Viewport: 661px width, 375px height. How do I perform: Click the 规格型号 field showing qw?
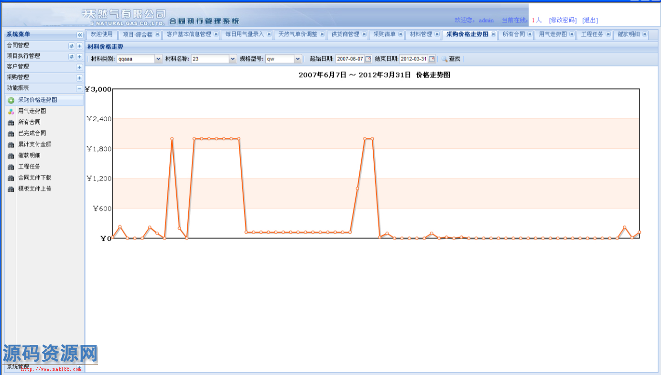tap(280, 59)
